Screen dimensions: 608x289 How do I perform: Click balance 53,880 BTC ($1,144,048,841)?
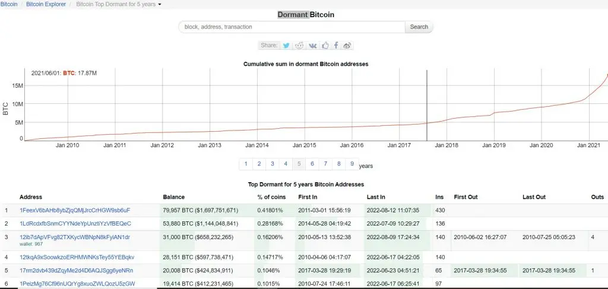click(201, 224)
